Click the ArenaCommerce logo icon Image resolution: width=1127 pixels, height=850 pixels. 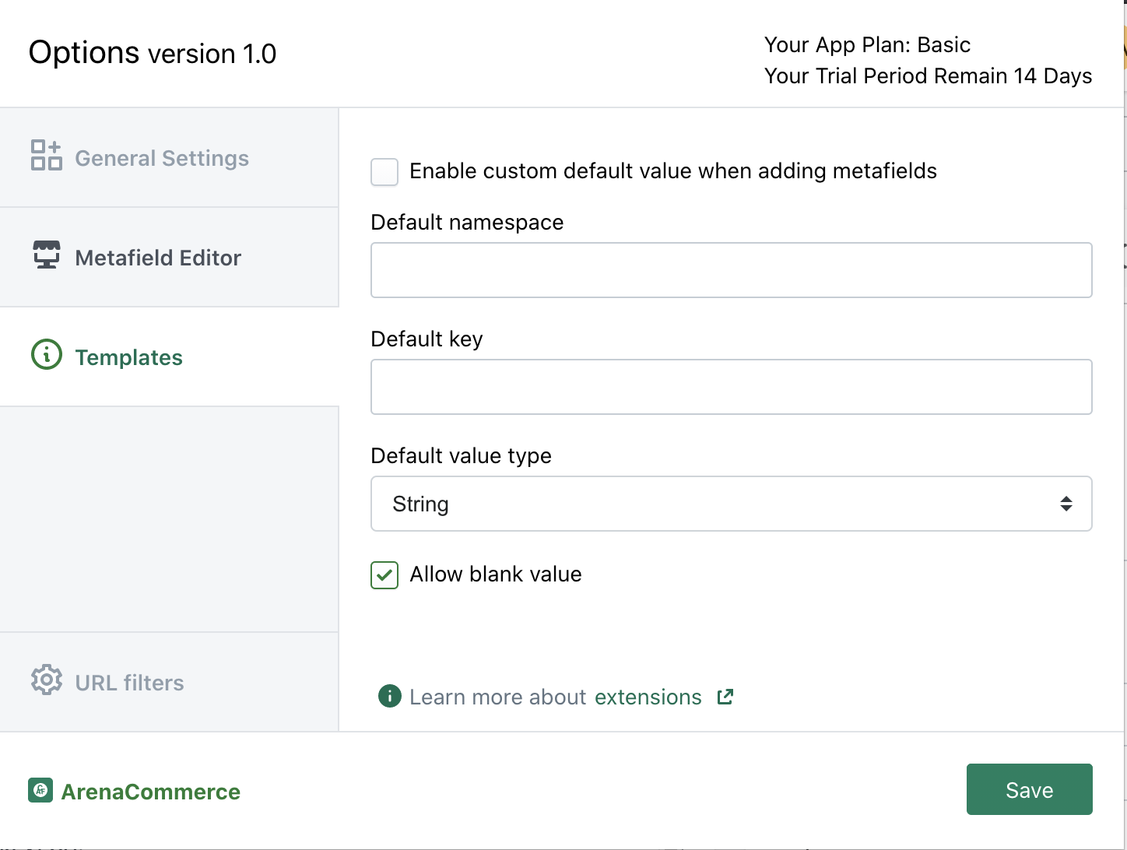click(x=40, y=790)
